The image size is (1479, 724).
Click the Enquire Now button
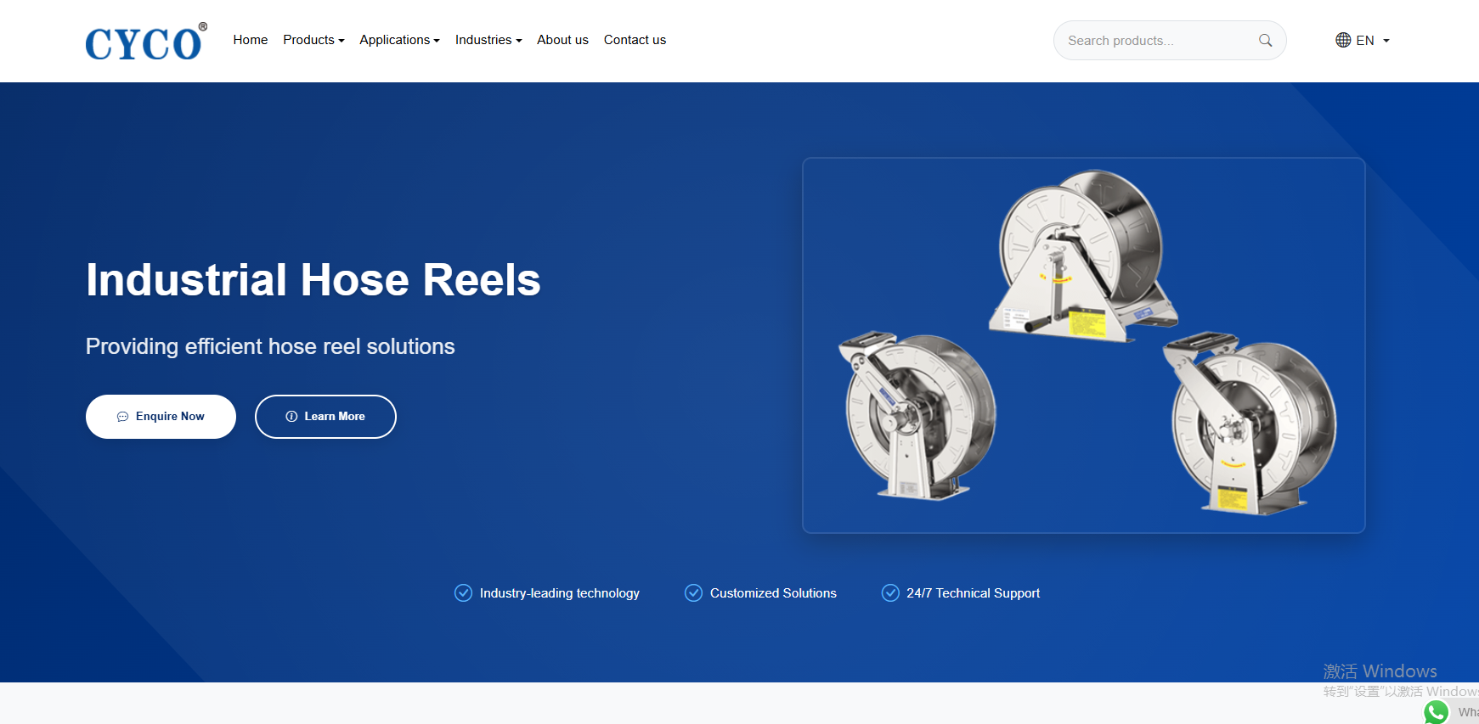coord(161,417)
